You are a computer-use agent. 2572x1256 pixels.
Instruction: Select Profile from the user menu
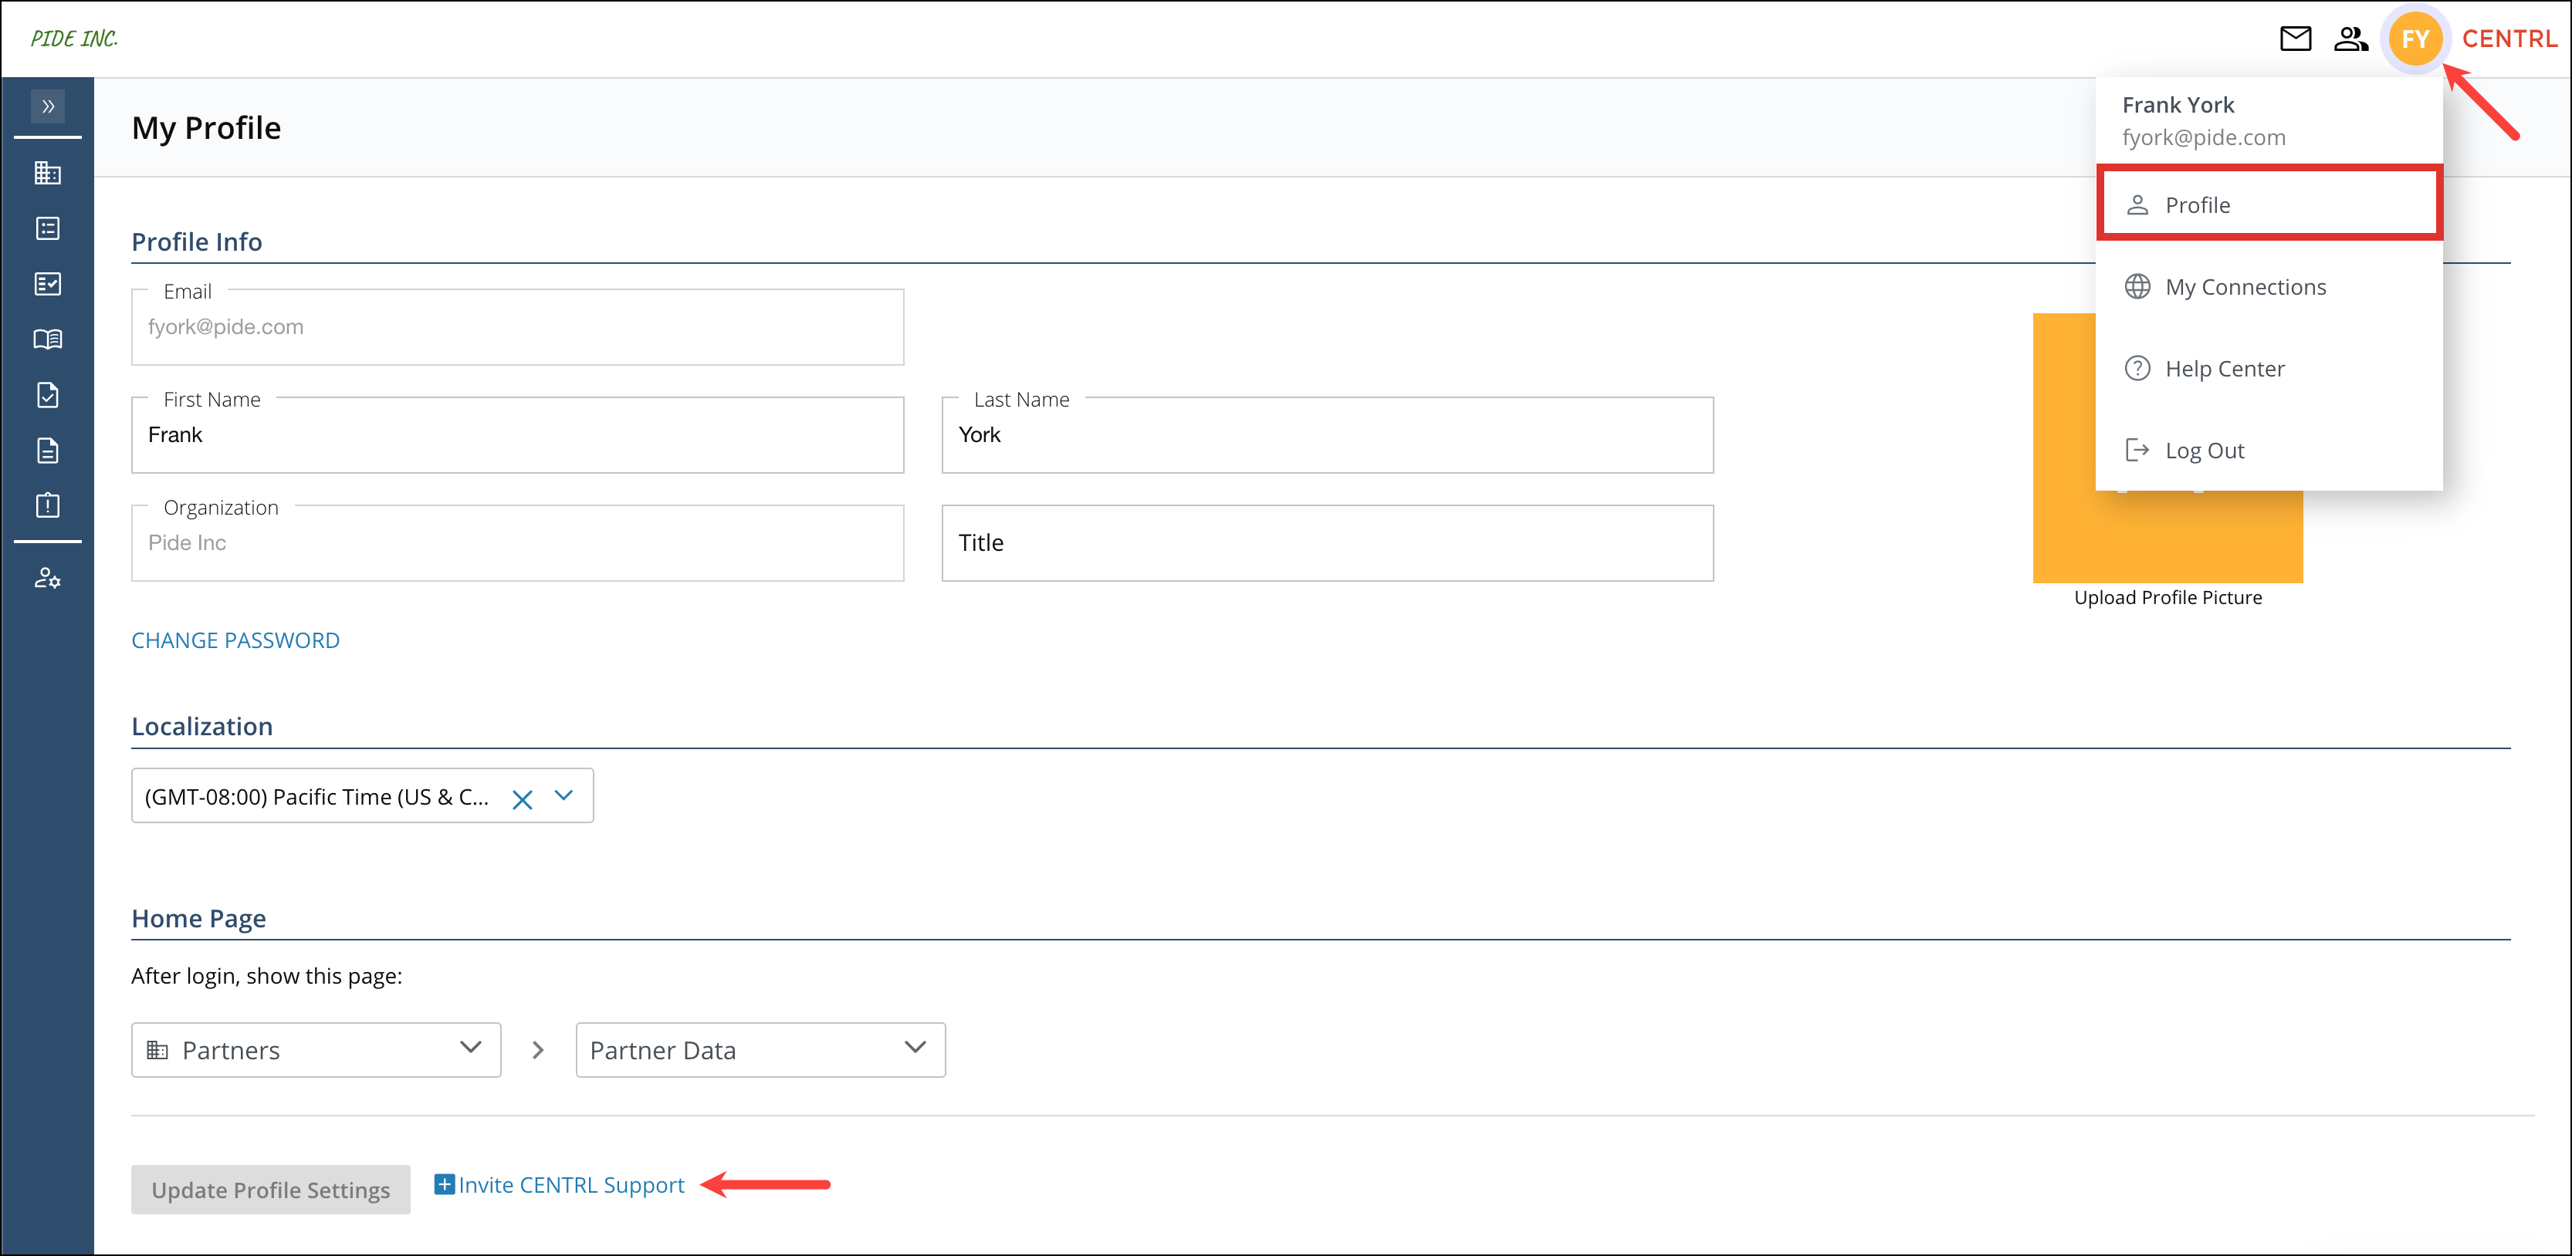(2269, 204)
